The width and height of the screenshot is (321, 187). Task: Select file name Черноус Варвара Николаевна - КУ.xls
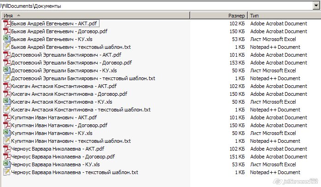coord(55,164)
